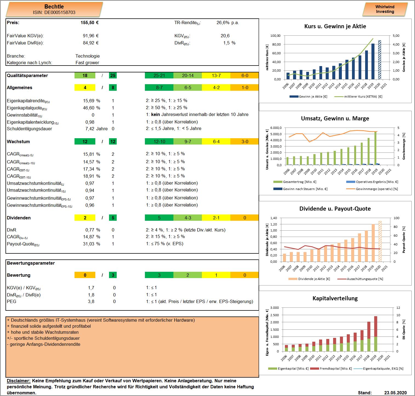This screenshot has height=396, width=415.
Task: Click the 6-4 range cell
Action: coord(216,142)
